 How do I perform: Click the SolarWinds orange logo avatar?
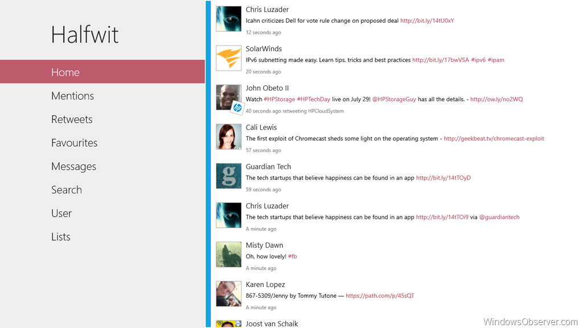pos(229,58)
